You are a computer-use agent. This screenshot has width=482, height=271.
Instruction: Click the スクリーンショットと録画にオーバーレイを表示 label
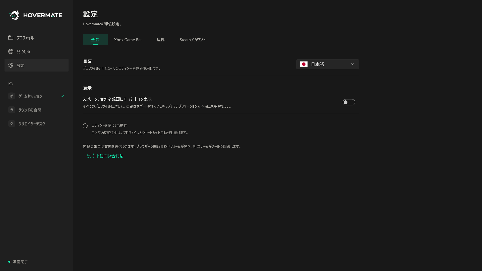117,99
